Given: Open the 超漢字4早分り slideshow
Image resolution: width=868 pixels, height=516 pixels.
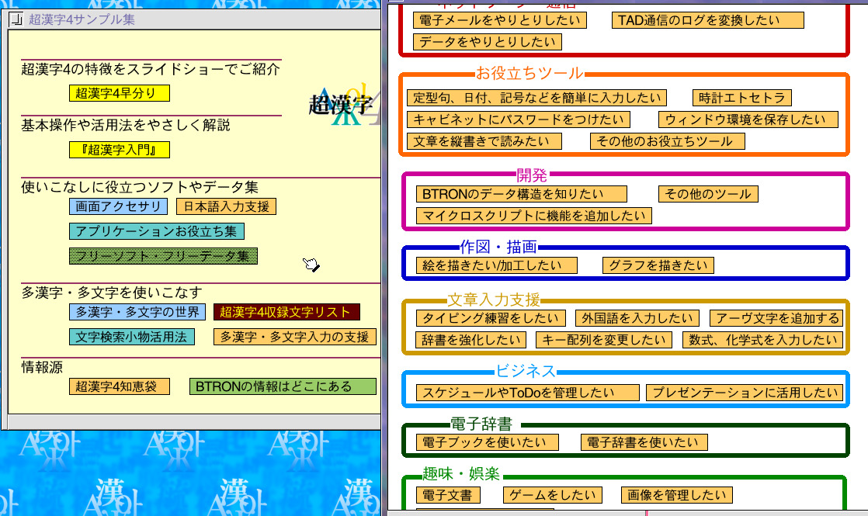Looking at the screenshot, I should point(119,93).
